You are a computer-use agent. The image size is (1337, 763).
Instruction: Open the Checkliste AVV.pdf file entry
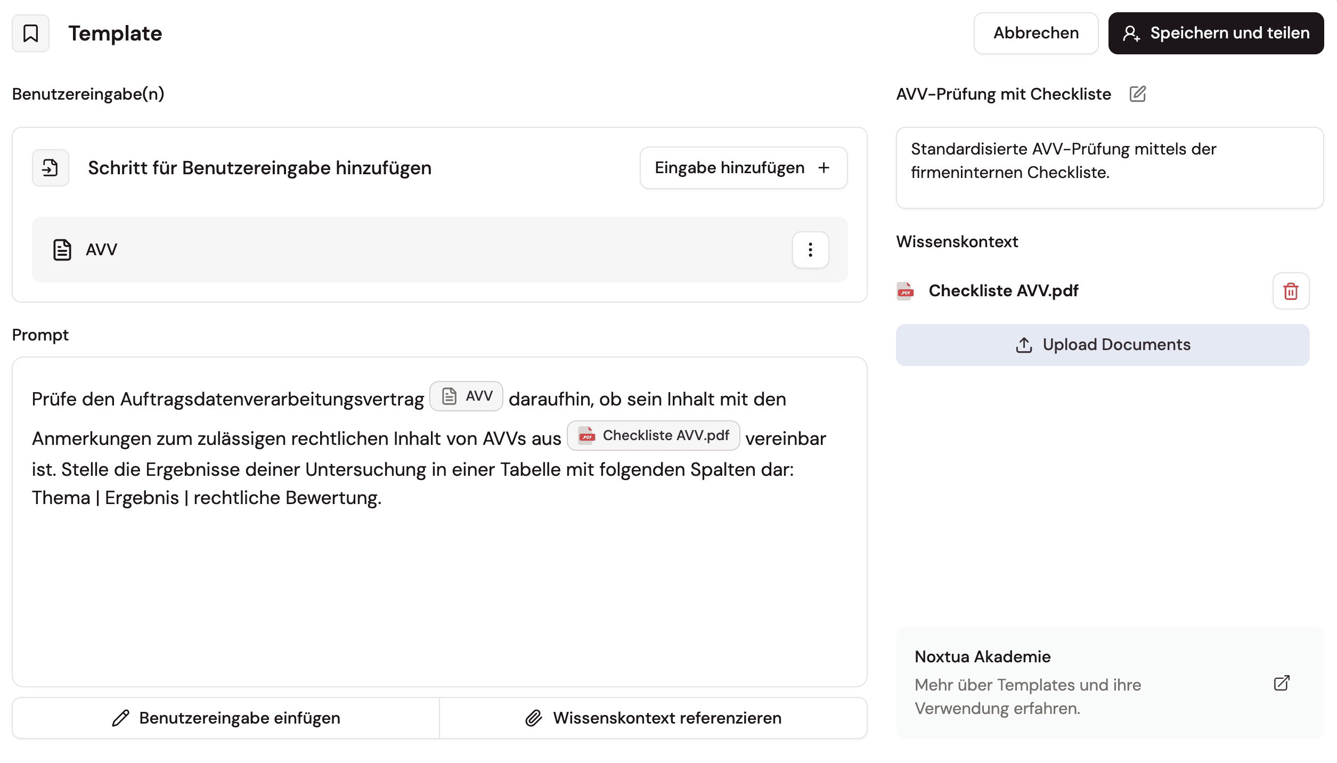(1003, 291)
